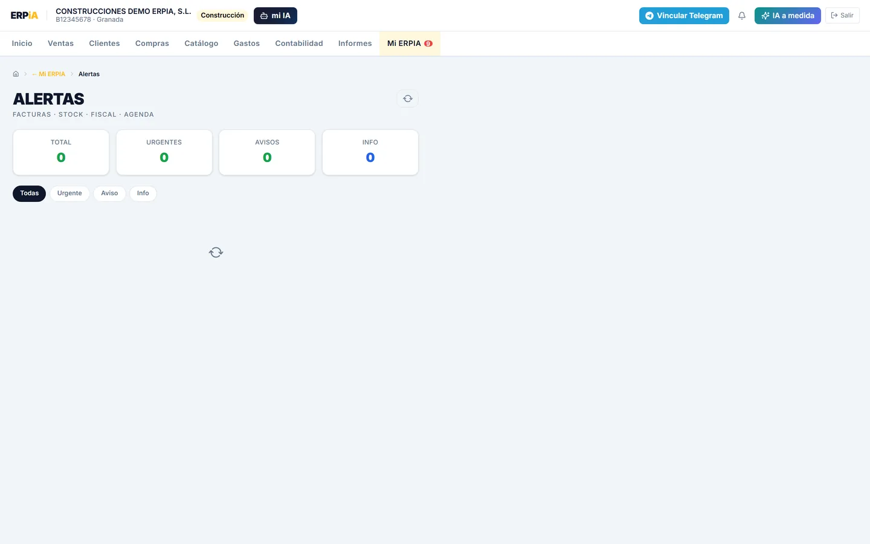Open the mi IA assistant

click(x=275, y=16)
